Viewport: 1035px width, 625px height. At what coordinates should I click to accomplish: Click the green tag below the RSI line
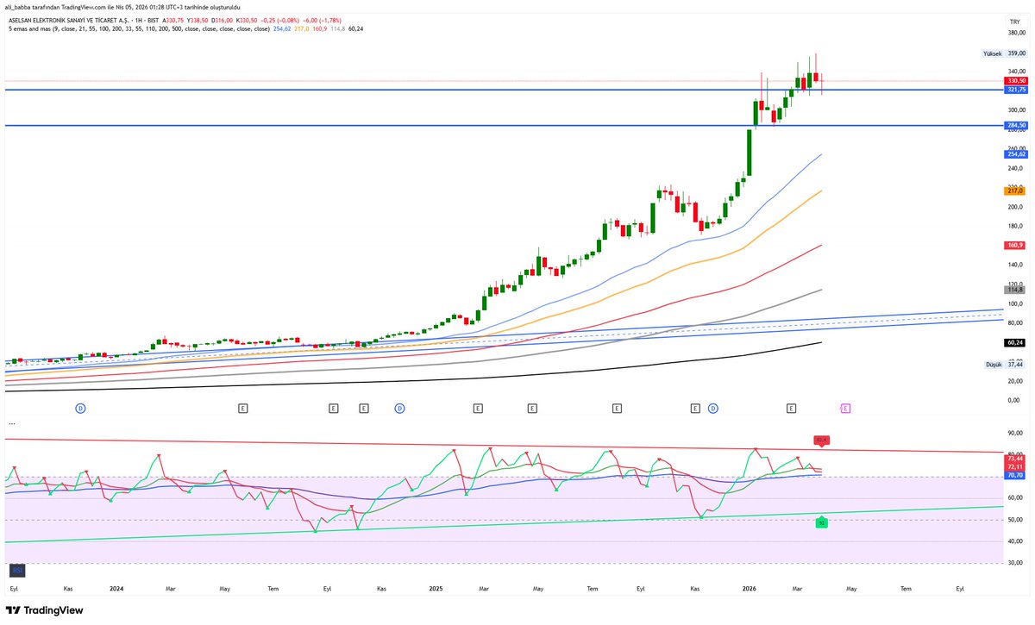[x=822, y=522]
